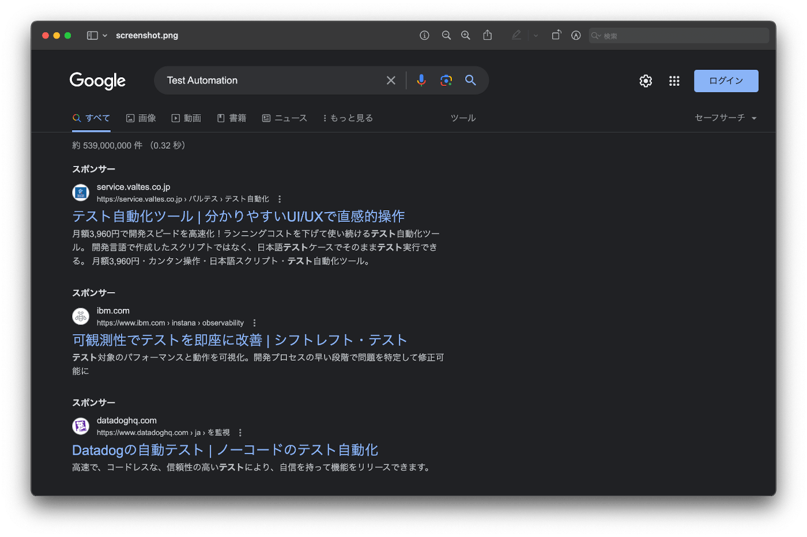
Task: Open Datadogの自動テスト headline link
Action: tap(225, 450)
